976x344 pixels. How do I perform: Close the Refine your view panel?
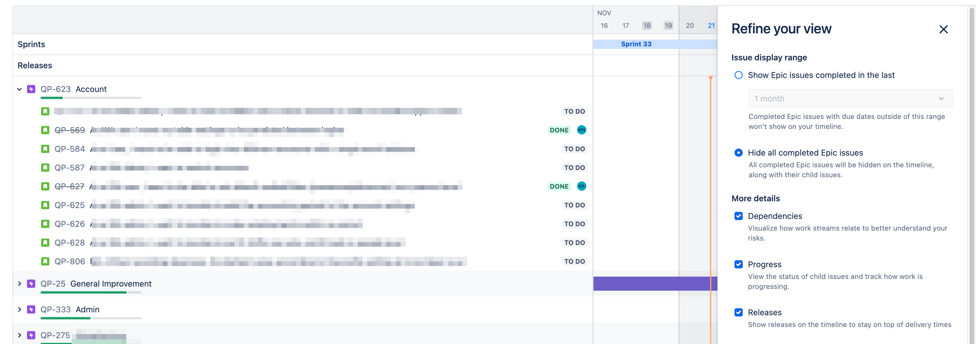943,29
